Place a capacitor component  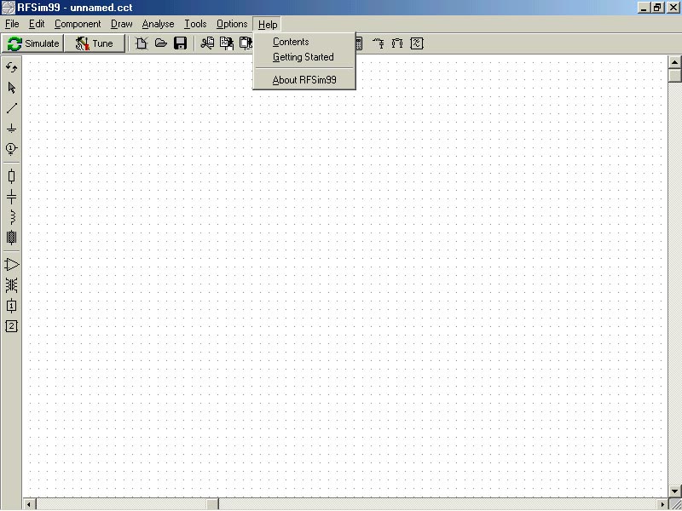[12, 198]
